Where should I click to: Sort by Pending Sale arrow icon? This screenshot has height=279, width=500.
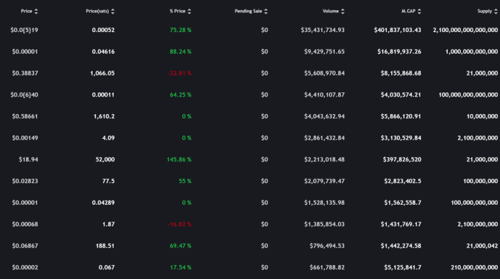click(266, 11)
